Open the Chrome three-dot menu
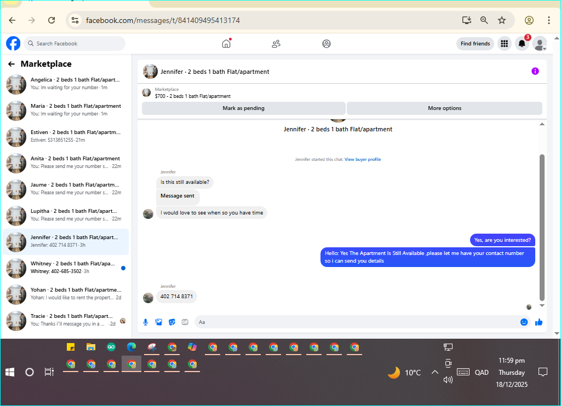 [548, 20]
